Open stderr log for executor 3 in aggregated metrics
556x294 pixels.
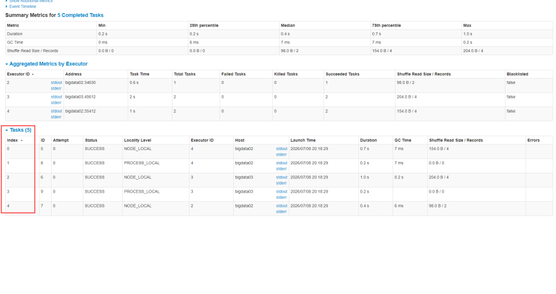pos(56,103)
